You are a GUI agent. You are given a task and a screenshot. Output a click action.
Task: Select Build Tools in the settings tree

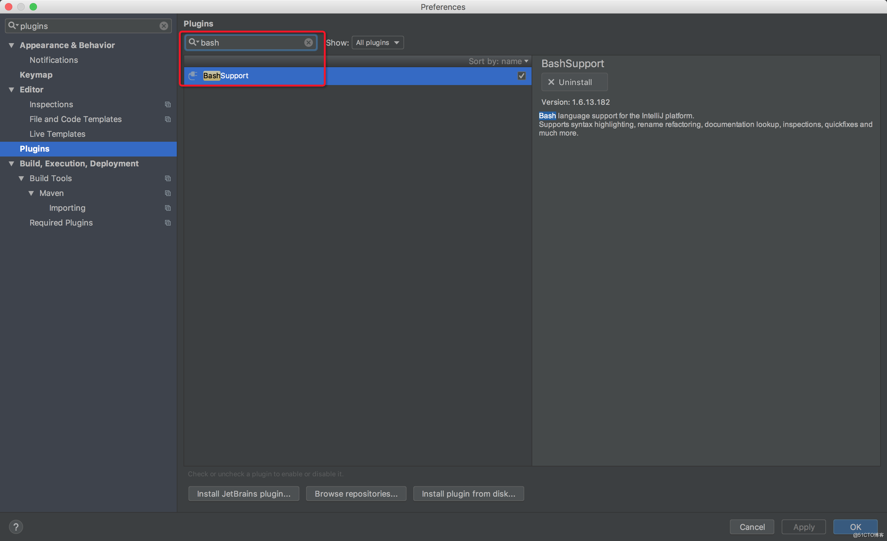point(51,178)
